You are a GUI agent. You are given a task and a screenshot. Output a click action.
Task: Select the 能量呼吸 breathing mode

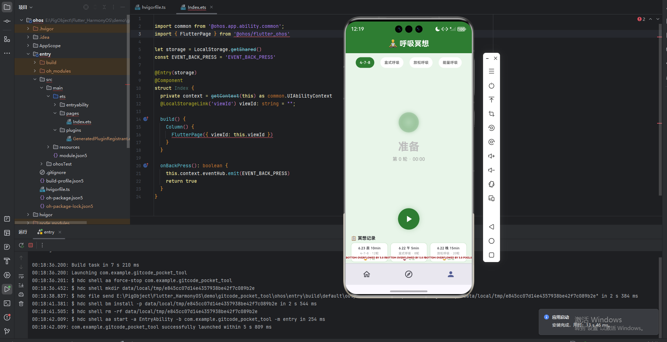[x=450, y=63]
